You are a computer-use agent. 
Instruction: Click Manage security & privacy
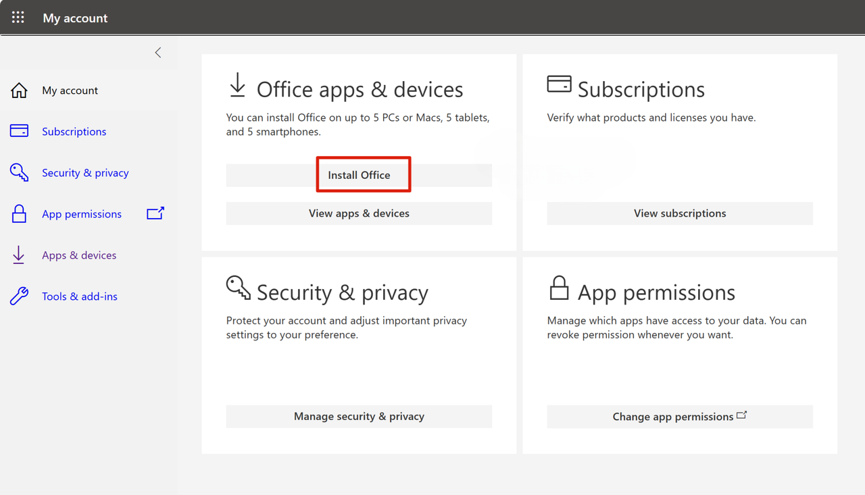coord(359,416)
